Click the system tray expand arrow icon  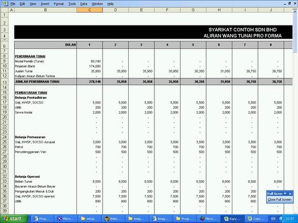[x=281, y=219]
